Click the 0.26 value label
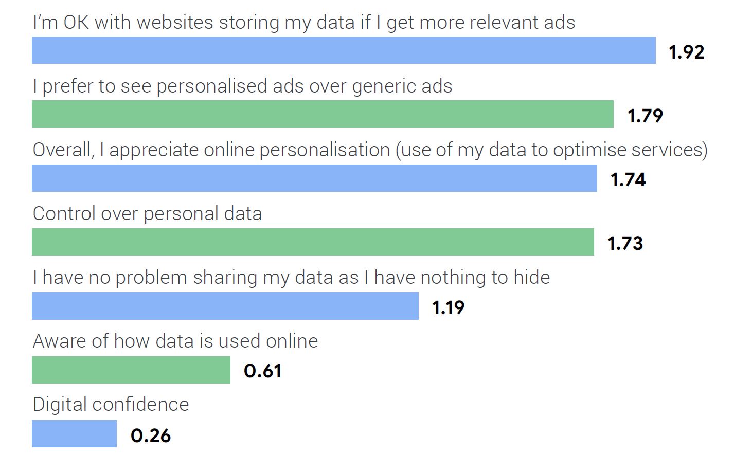This screenshot has height=454, width=734. (x=150, y=435)
